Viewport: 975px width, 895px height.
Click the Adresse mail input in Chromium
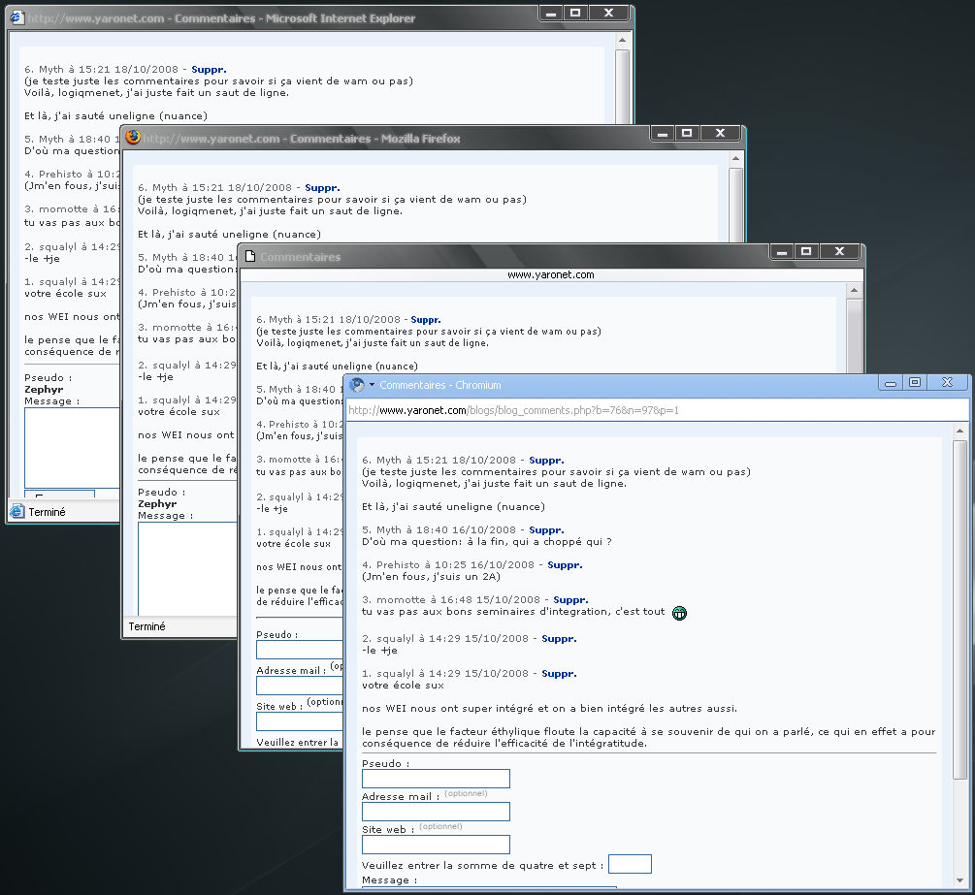(436, 812)
